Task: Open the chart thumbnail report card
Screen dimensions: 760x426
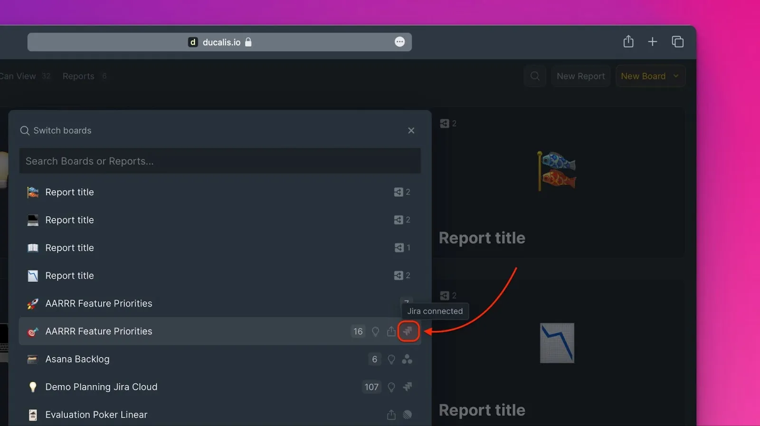Action: pyautogui.click(x=557, y=343)
